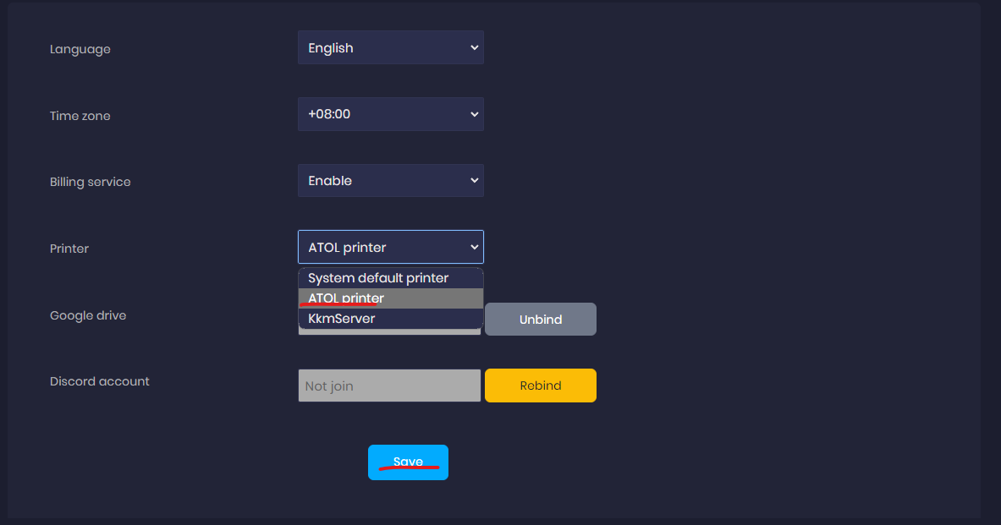Click the yellow Rebind button

[540, 386]
